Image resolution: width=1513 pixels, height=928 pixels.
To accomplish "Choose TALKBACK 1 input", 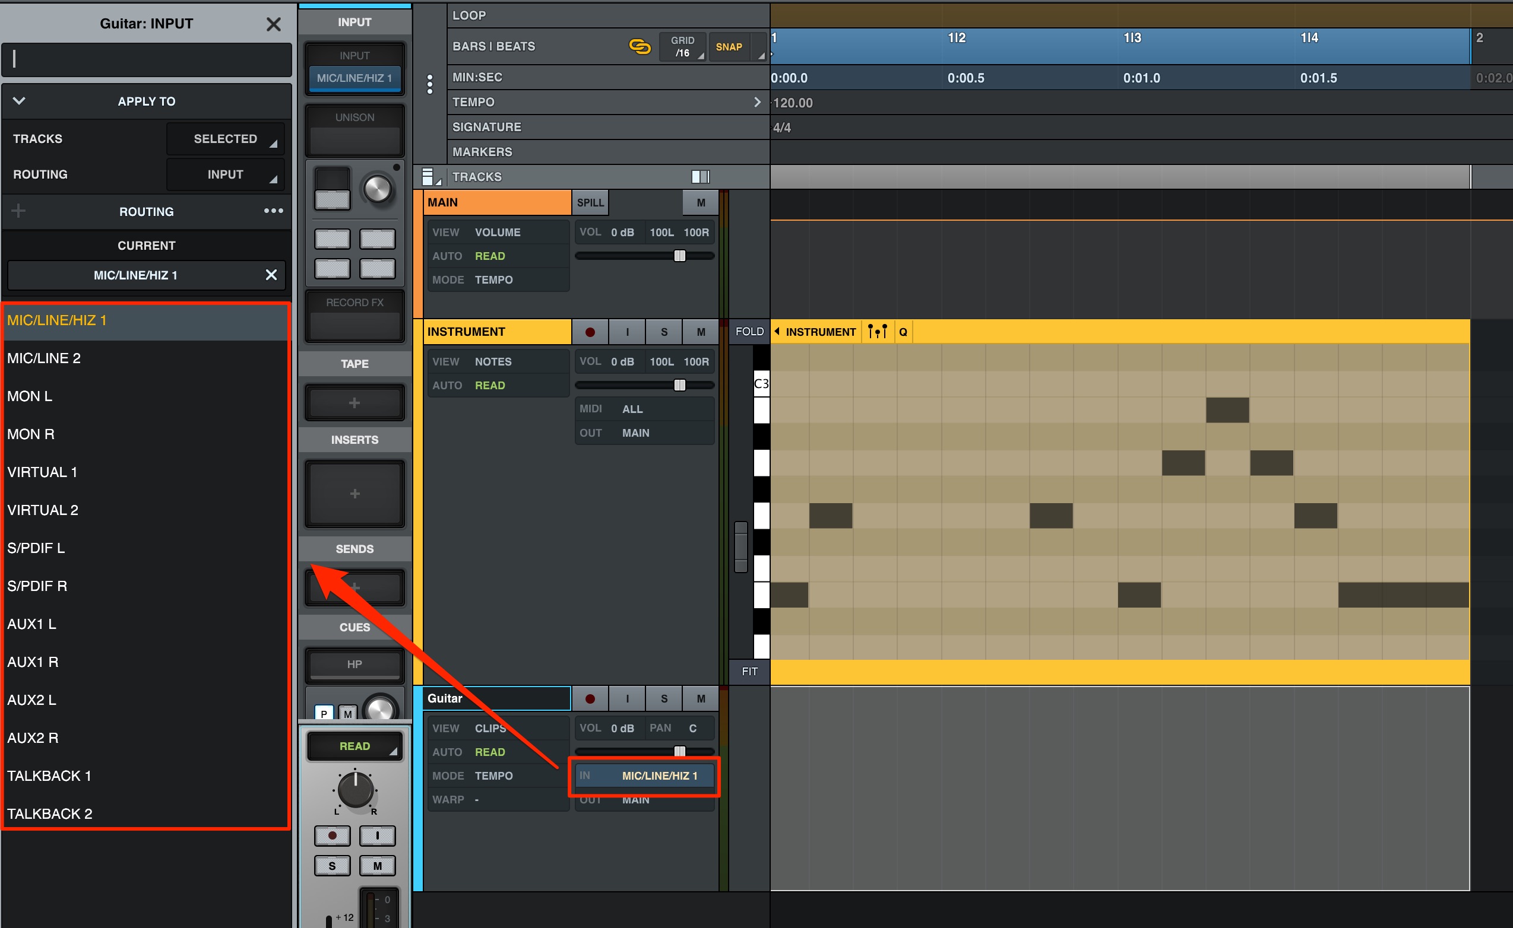I will click(146, 776).
